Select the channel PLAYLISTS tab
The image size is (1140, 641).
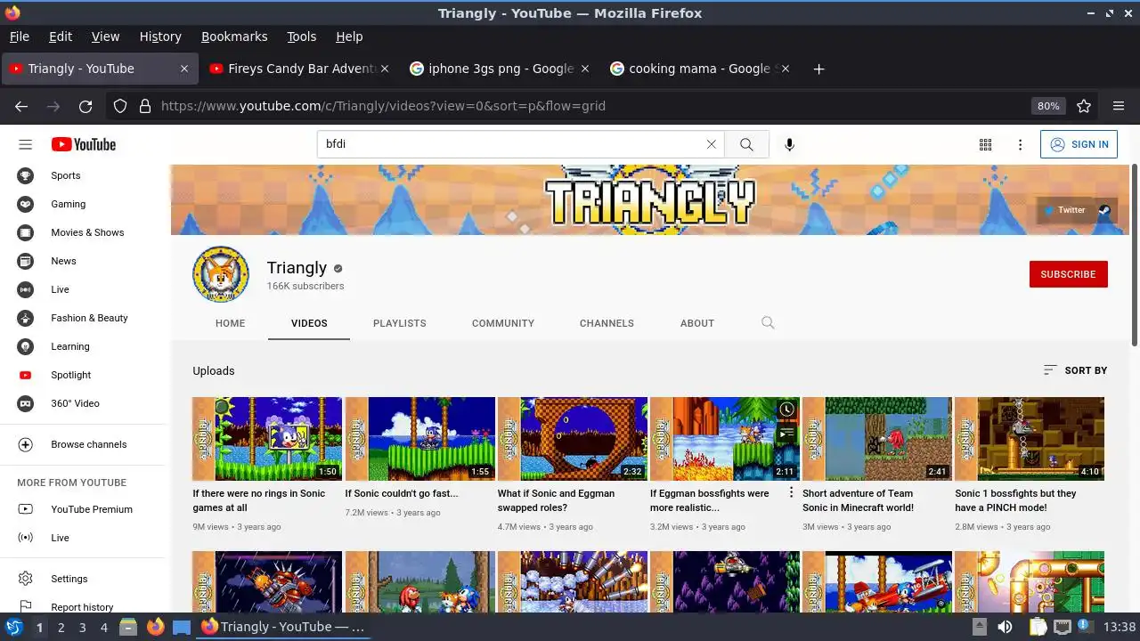pyautogui.click(x=399, y=323)
